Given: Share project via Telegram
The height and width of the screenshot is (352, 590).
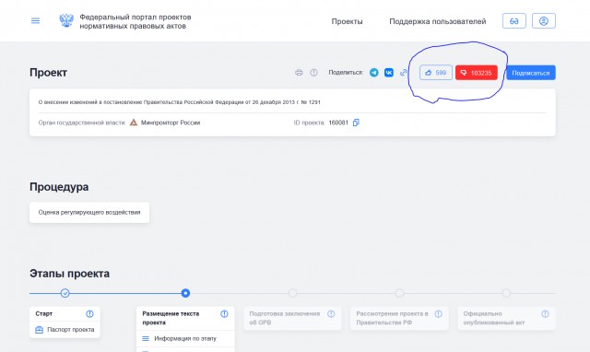Looking at the screenshot, I should 374,73.
